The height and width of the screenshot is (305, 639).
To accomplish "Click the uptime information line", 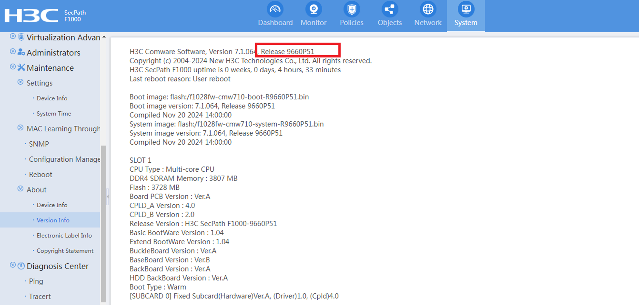I will point(235,70).
